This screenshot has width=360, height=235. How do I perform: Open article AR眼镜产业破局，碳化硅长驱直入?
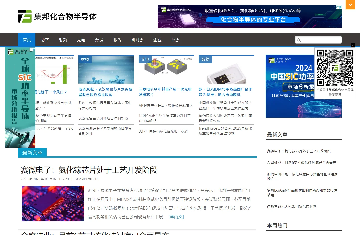[x=166, y=106]
